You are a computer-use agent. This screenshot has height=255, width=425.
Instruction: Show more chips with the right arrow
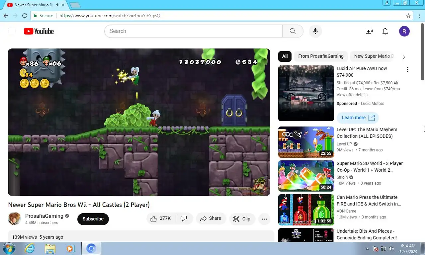click(404, 57)
